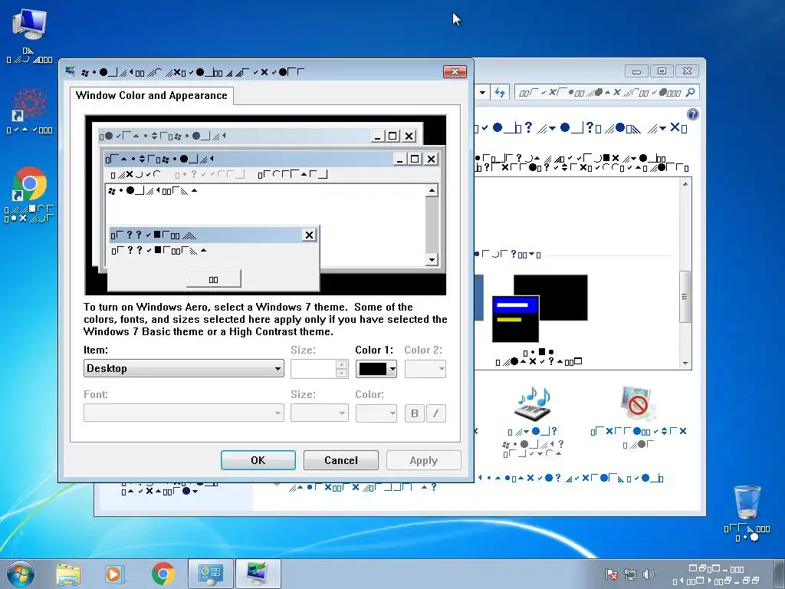
Task: Select the Computer desktop icon
Action: 29,36
